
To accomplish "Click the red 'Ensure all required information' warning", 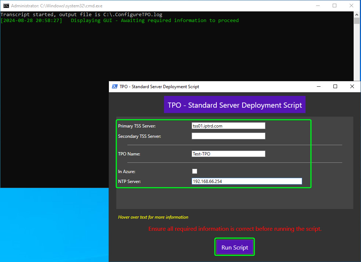I will pos(235,229).
